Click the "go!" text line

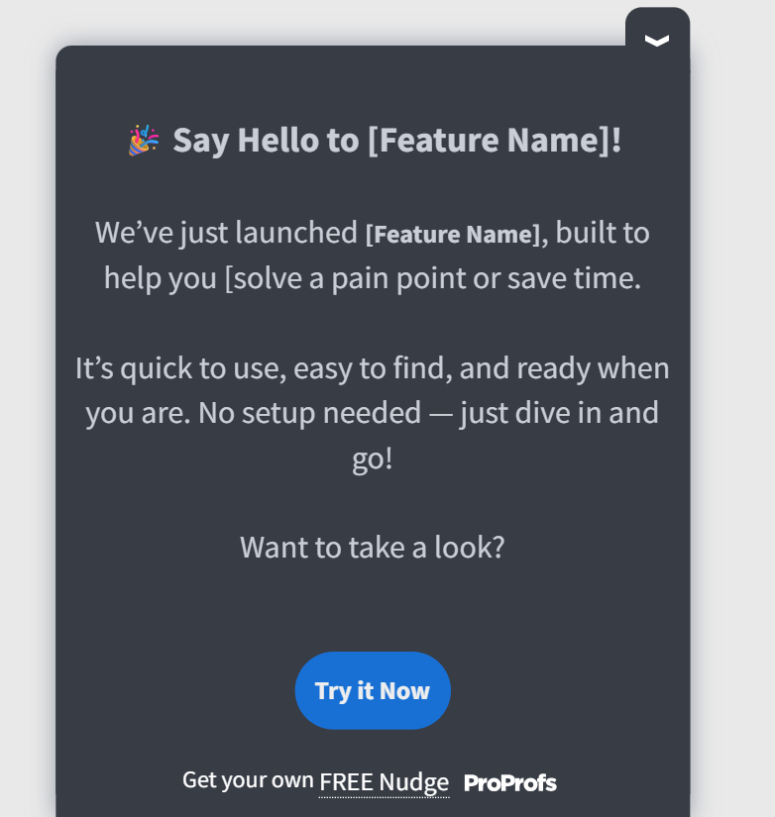(x=373, y=460)
